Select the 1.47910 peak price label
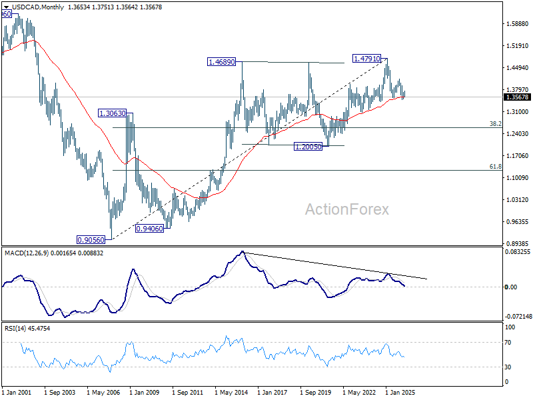 point(367,59)
